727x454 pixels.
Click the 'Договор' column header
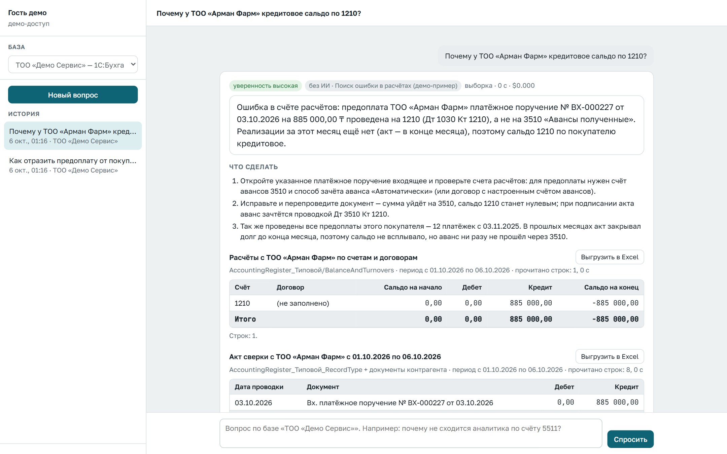pyautogui.click(x=290, y=288)
